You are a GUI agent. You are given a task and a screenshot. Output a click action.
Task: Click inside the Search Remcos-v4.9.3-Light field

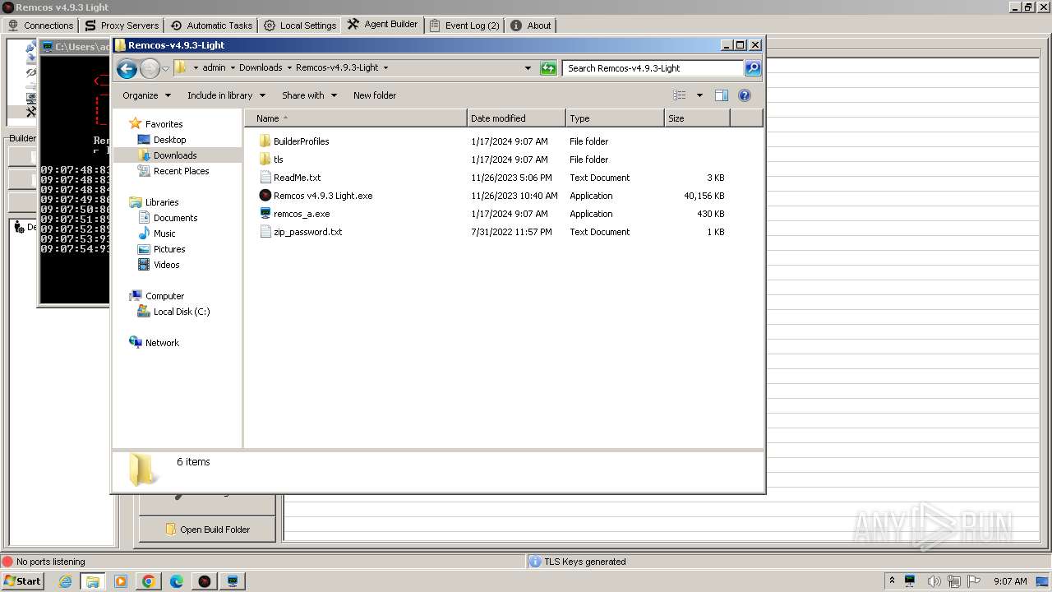[653, 68]
